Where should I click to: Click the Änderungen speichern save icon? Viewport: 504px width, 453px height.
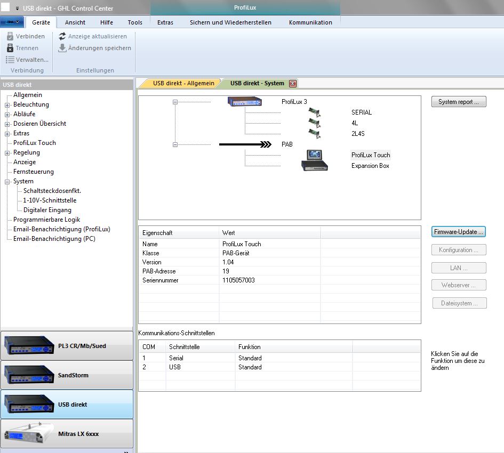(62, 48)
